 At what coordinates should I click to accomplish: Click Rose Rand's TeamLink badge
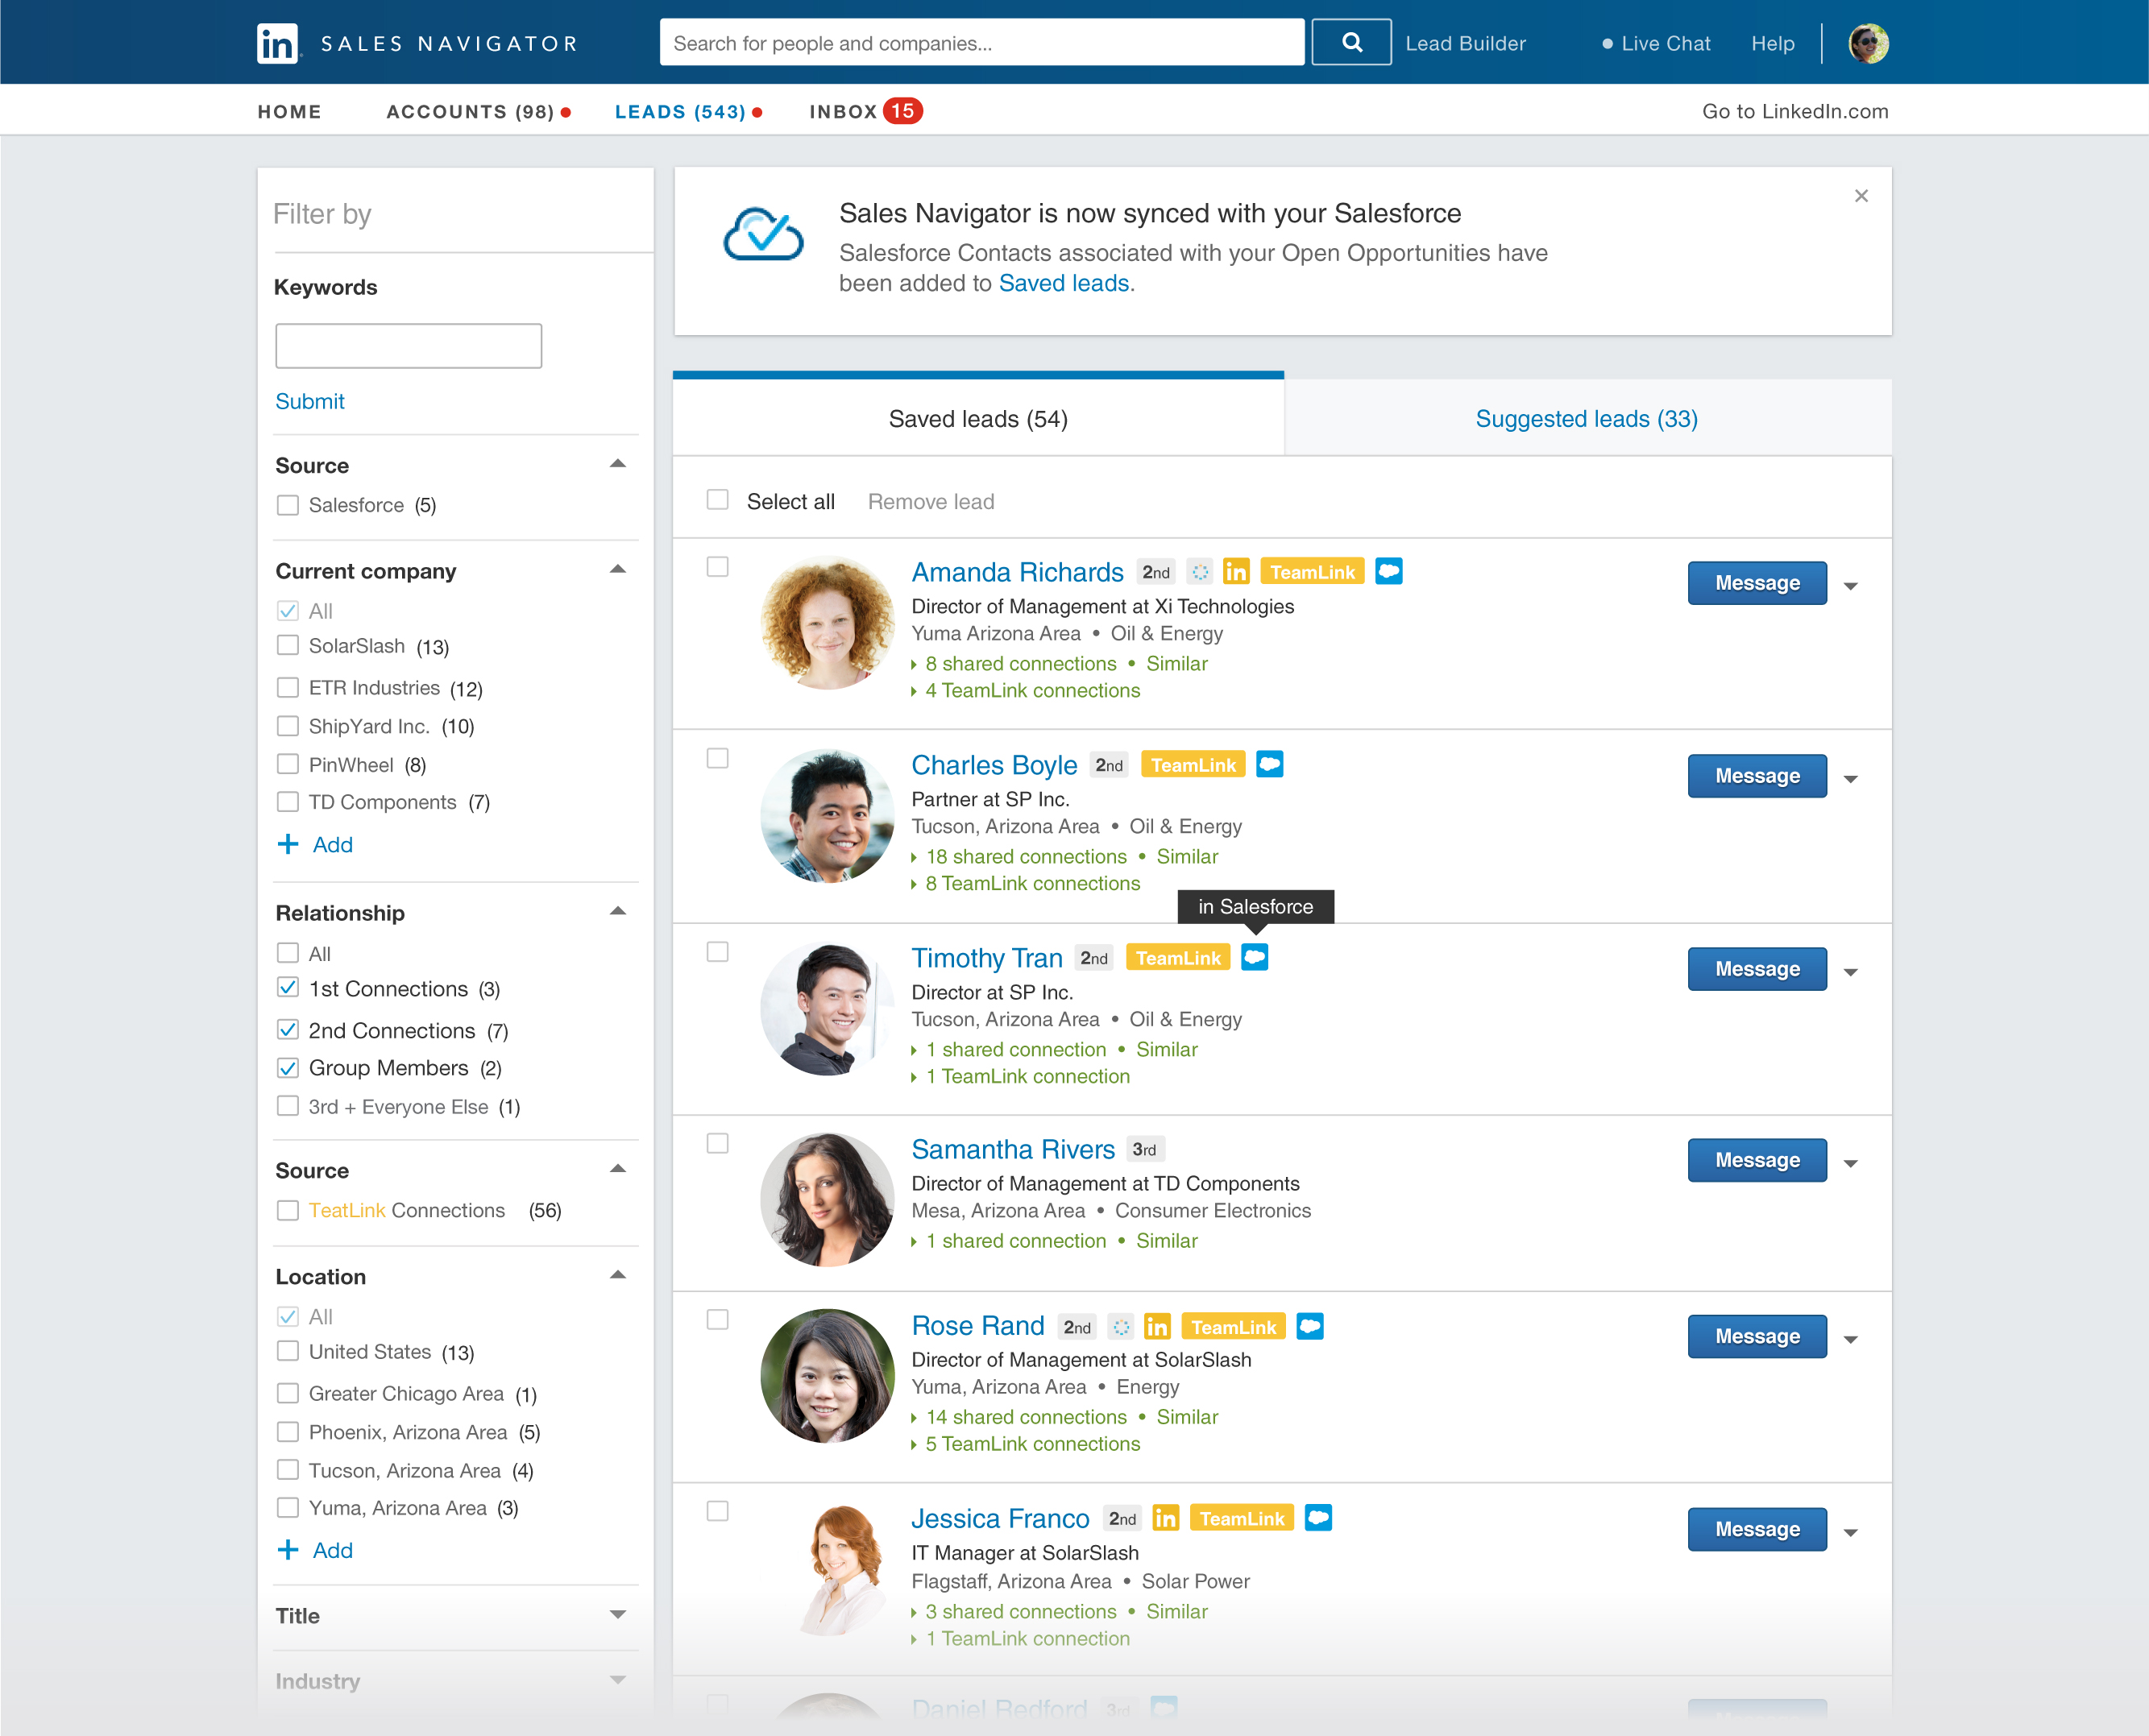(1233, 1327)
